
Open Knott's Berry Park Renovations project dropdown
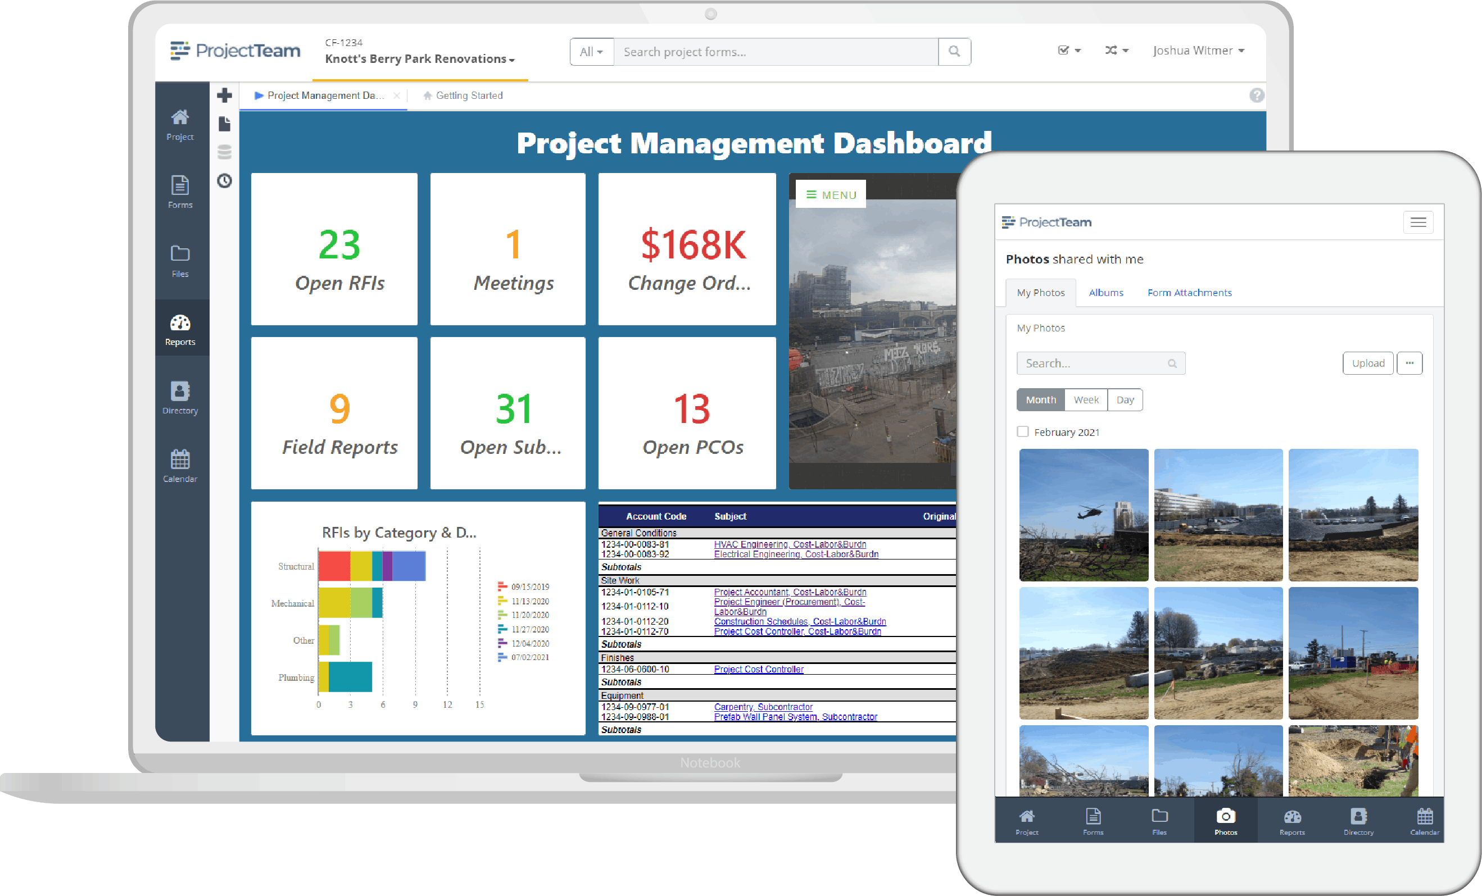(x=419, y=59)
